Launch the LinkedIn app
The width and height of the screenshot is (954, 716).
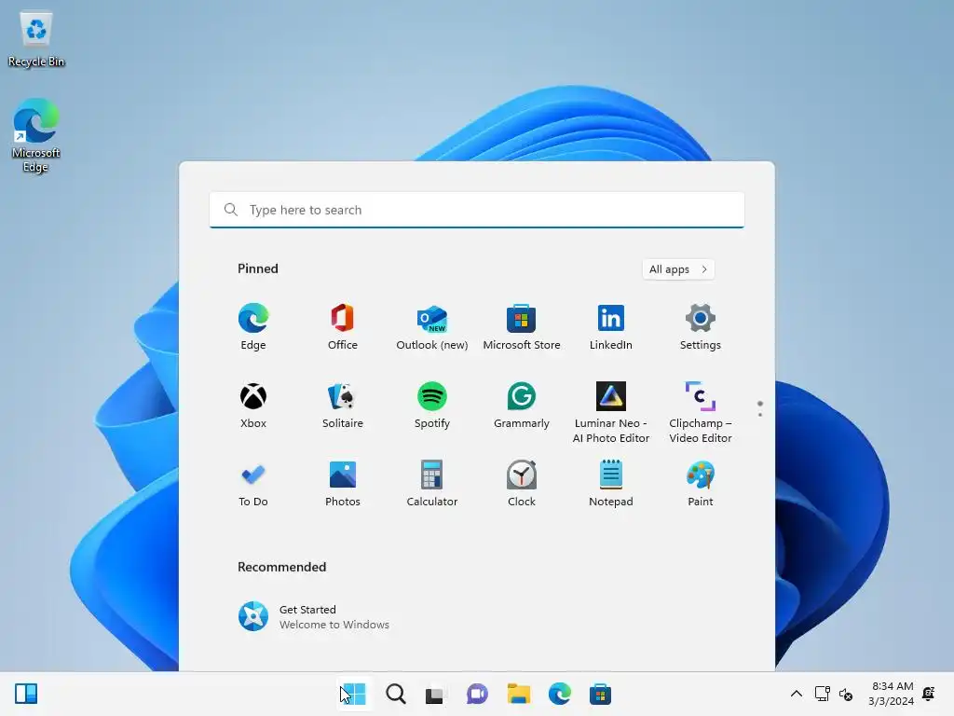click(611, 327)
